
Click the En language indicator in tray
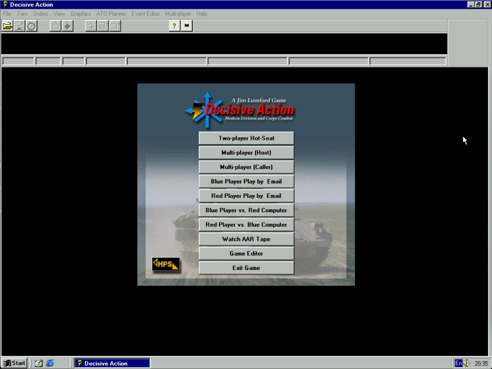click(458, 363)
